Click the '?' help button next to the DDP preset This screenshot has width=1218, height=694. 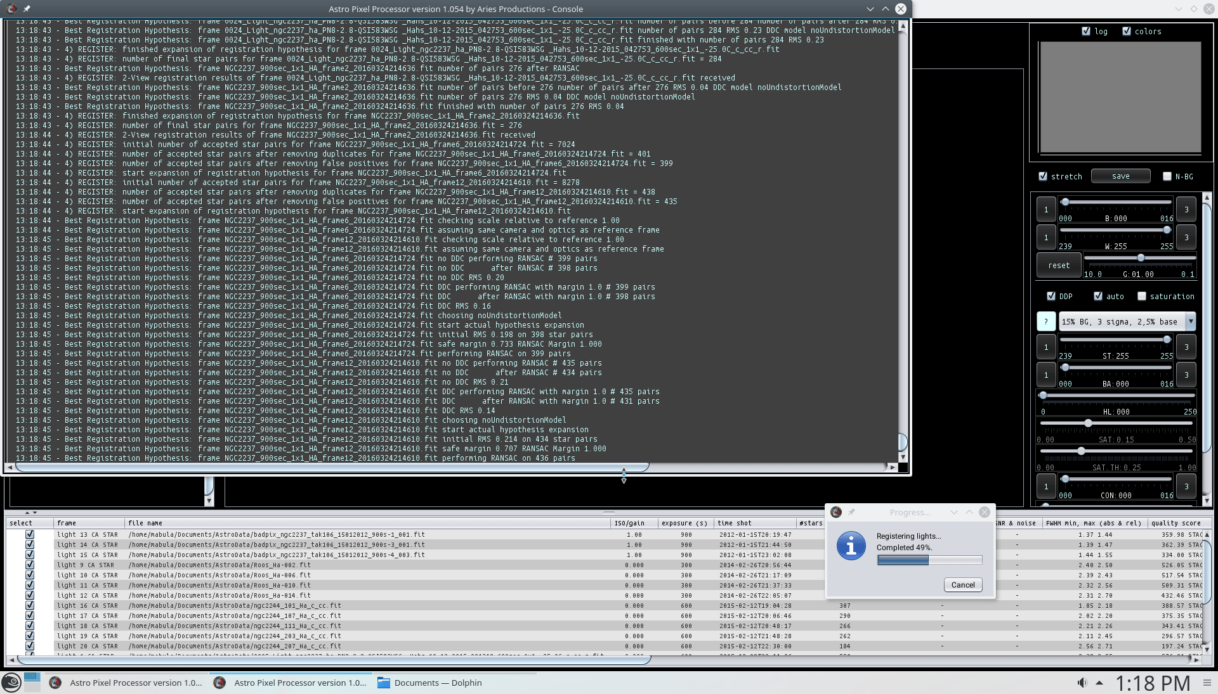1046,321
